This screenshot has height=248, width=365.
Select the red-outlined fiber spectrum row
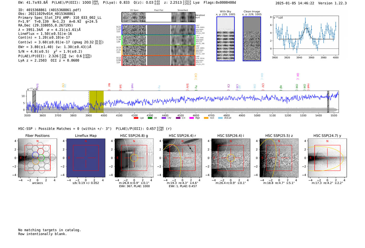[x=158, y=60]
